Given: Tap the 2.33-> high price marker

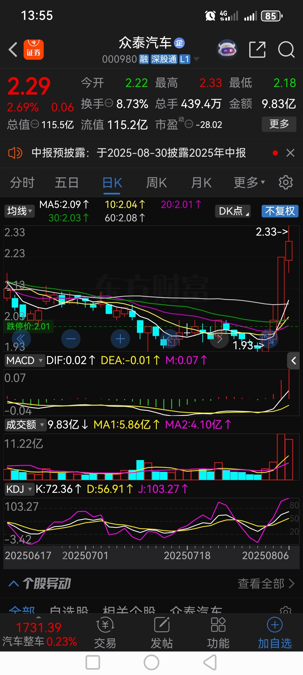Looking at the screenshot, I should pyautogui.click(x=272, y=232).
